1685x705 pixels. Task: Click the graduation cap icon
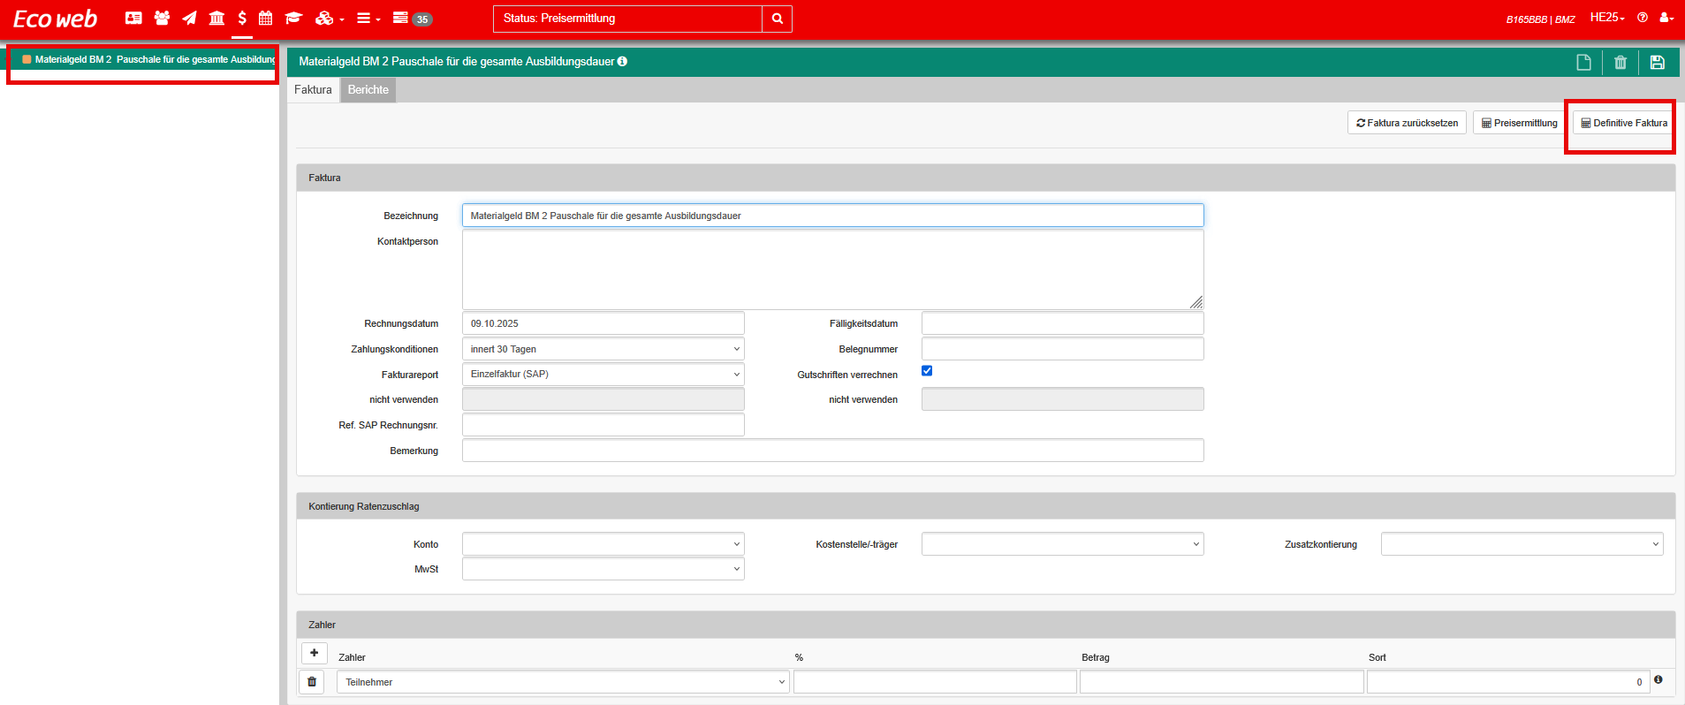pos(293,18)
